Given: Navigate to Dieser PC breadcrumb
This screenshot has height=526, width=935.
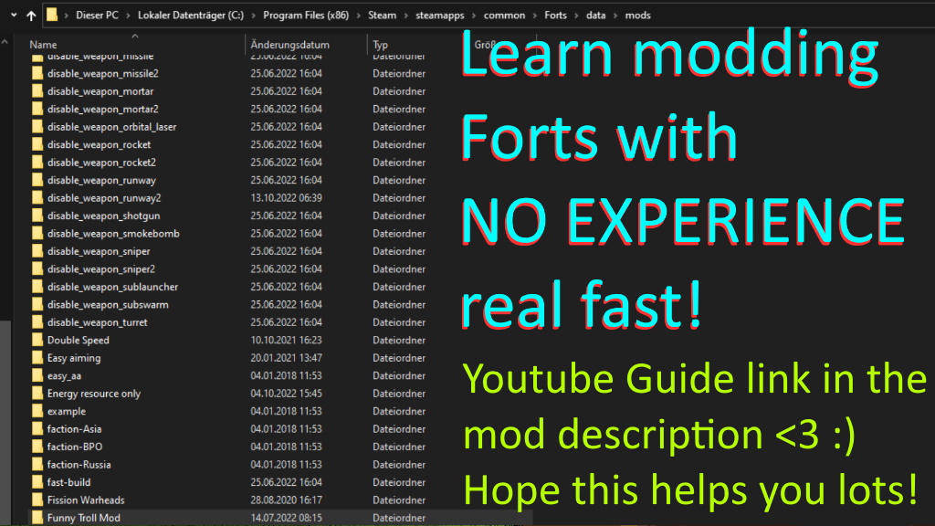Looking at the screenshot, I should click(97, 16).
